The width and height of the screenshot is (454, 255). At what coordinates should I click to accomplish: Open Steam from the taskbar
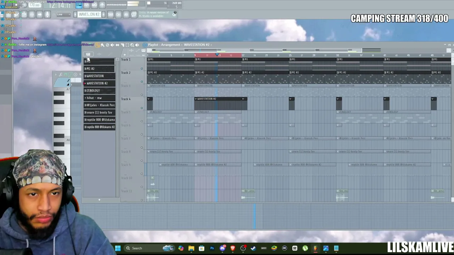[253, 248]
